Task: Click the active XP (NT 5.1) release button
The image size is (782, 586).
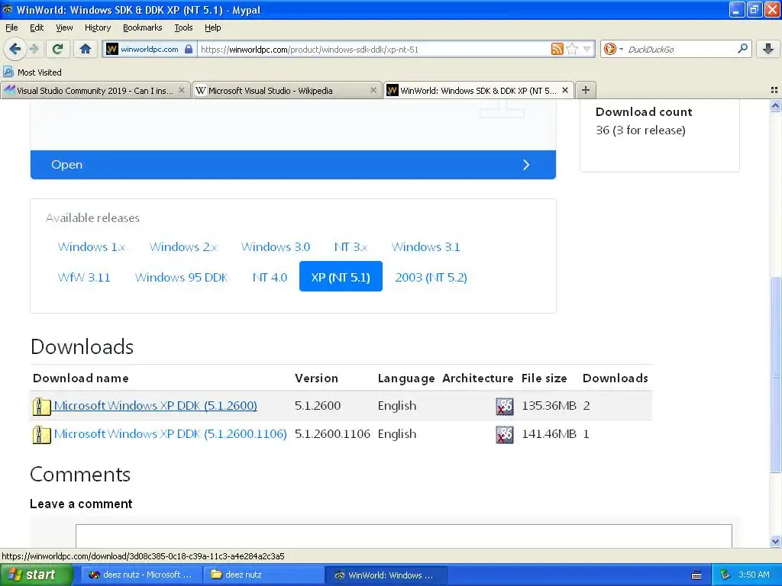Action: coord(341,276)
